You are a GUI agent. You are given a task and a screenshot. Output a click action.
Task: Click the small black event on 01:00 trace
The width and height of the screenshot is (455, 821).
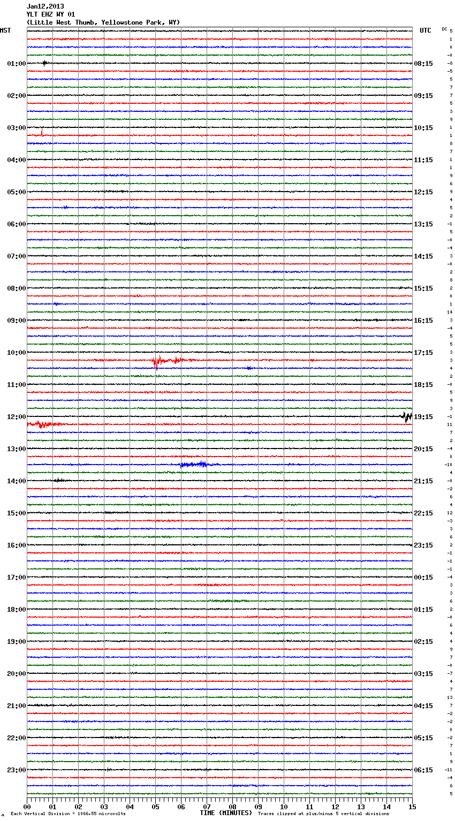click(x=45, y=63)
